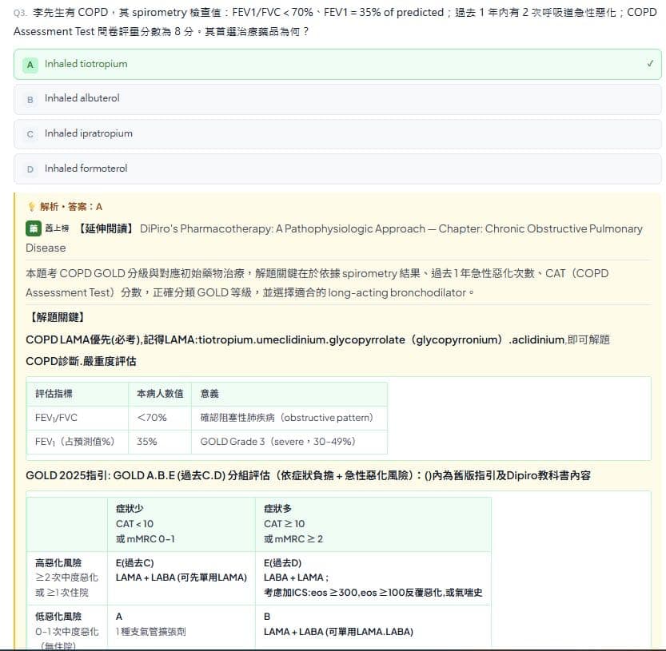This screenshot has height=651, width=666.
Task: Open the 延伸閱讀 DiPiro's Pharmacotherapy reference
Action: coord(334,238)
